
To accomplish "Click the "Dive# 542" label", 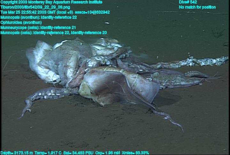I will 188,2.
